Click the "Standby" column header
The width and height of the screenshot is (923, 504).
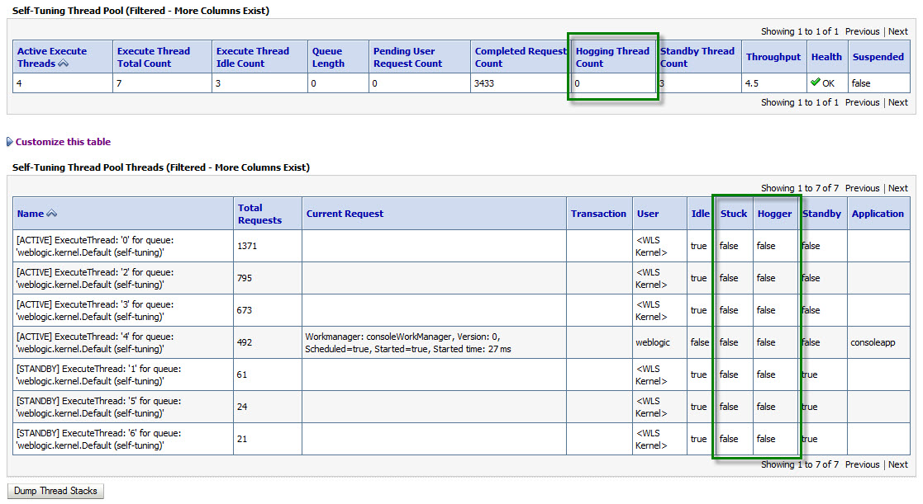[821, 213]
